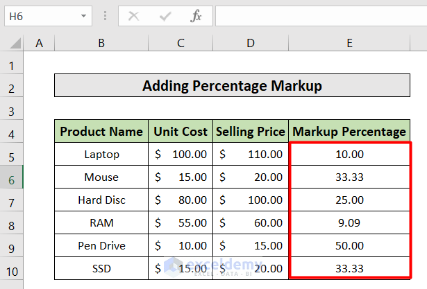The height and width of the screenshot is (289, 427).
Task: Select column B header
Action: (101, 44)
